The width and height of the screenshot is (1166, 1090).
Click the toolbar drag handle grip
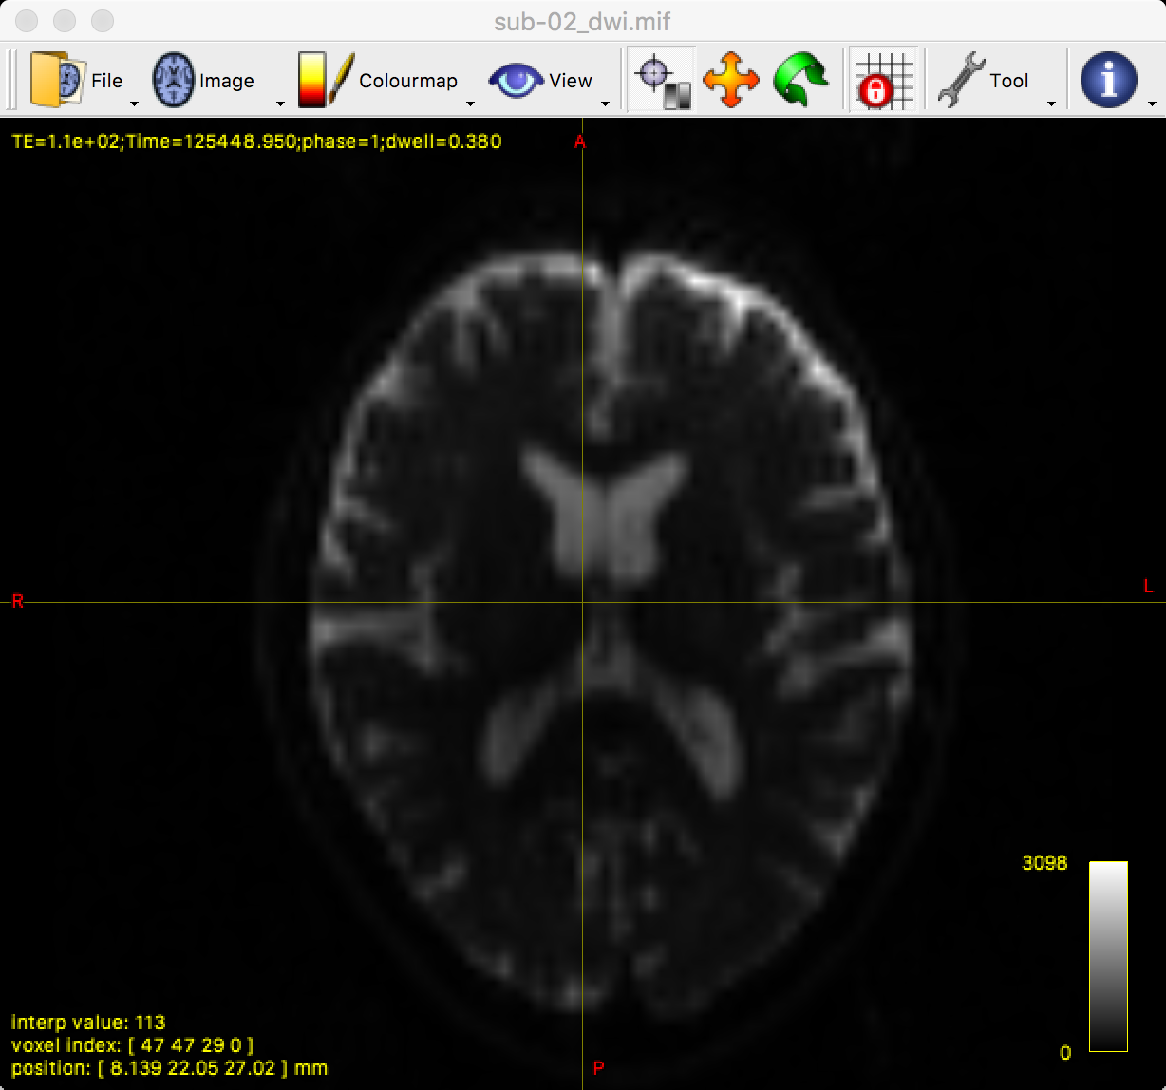[x=10, y=80]
